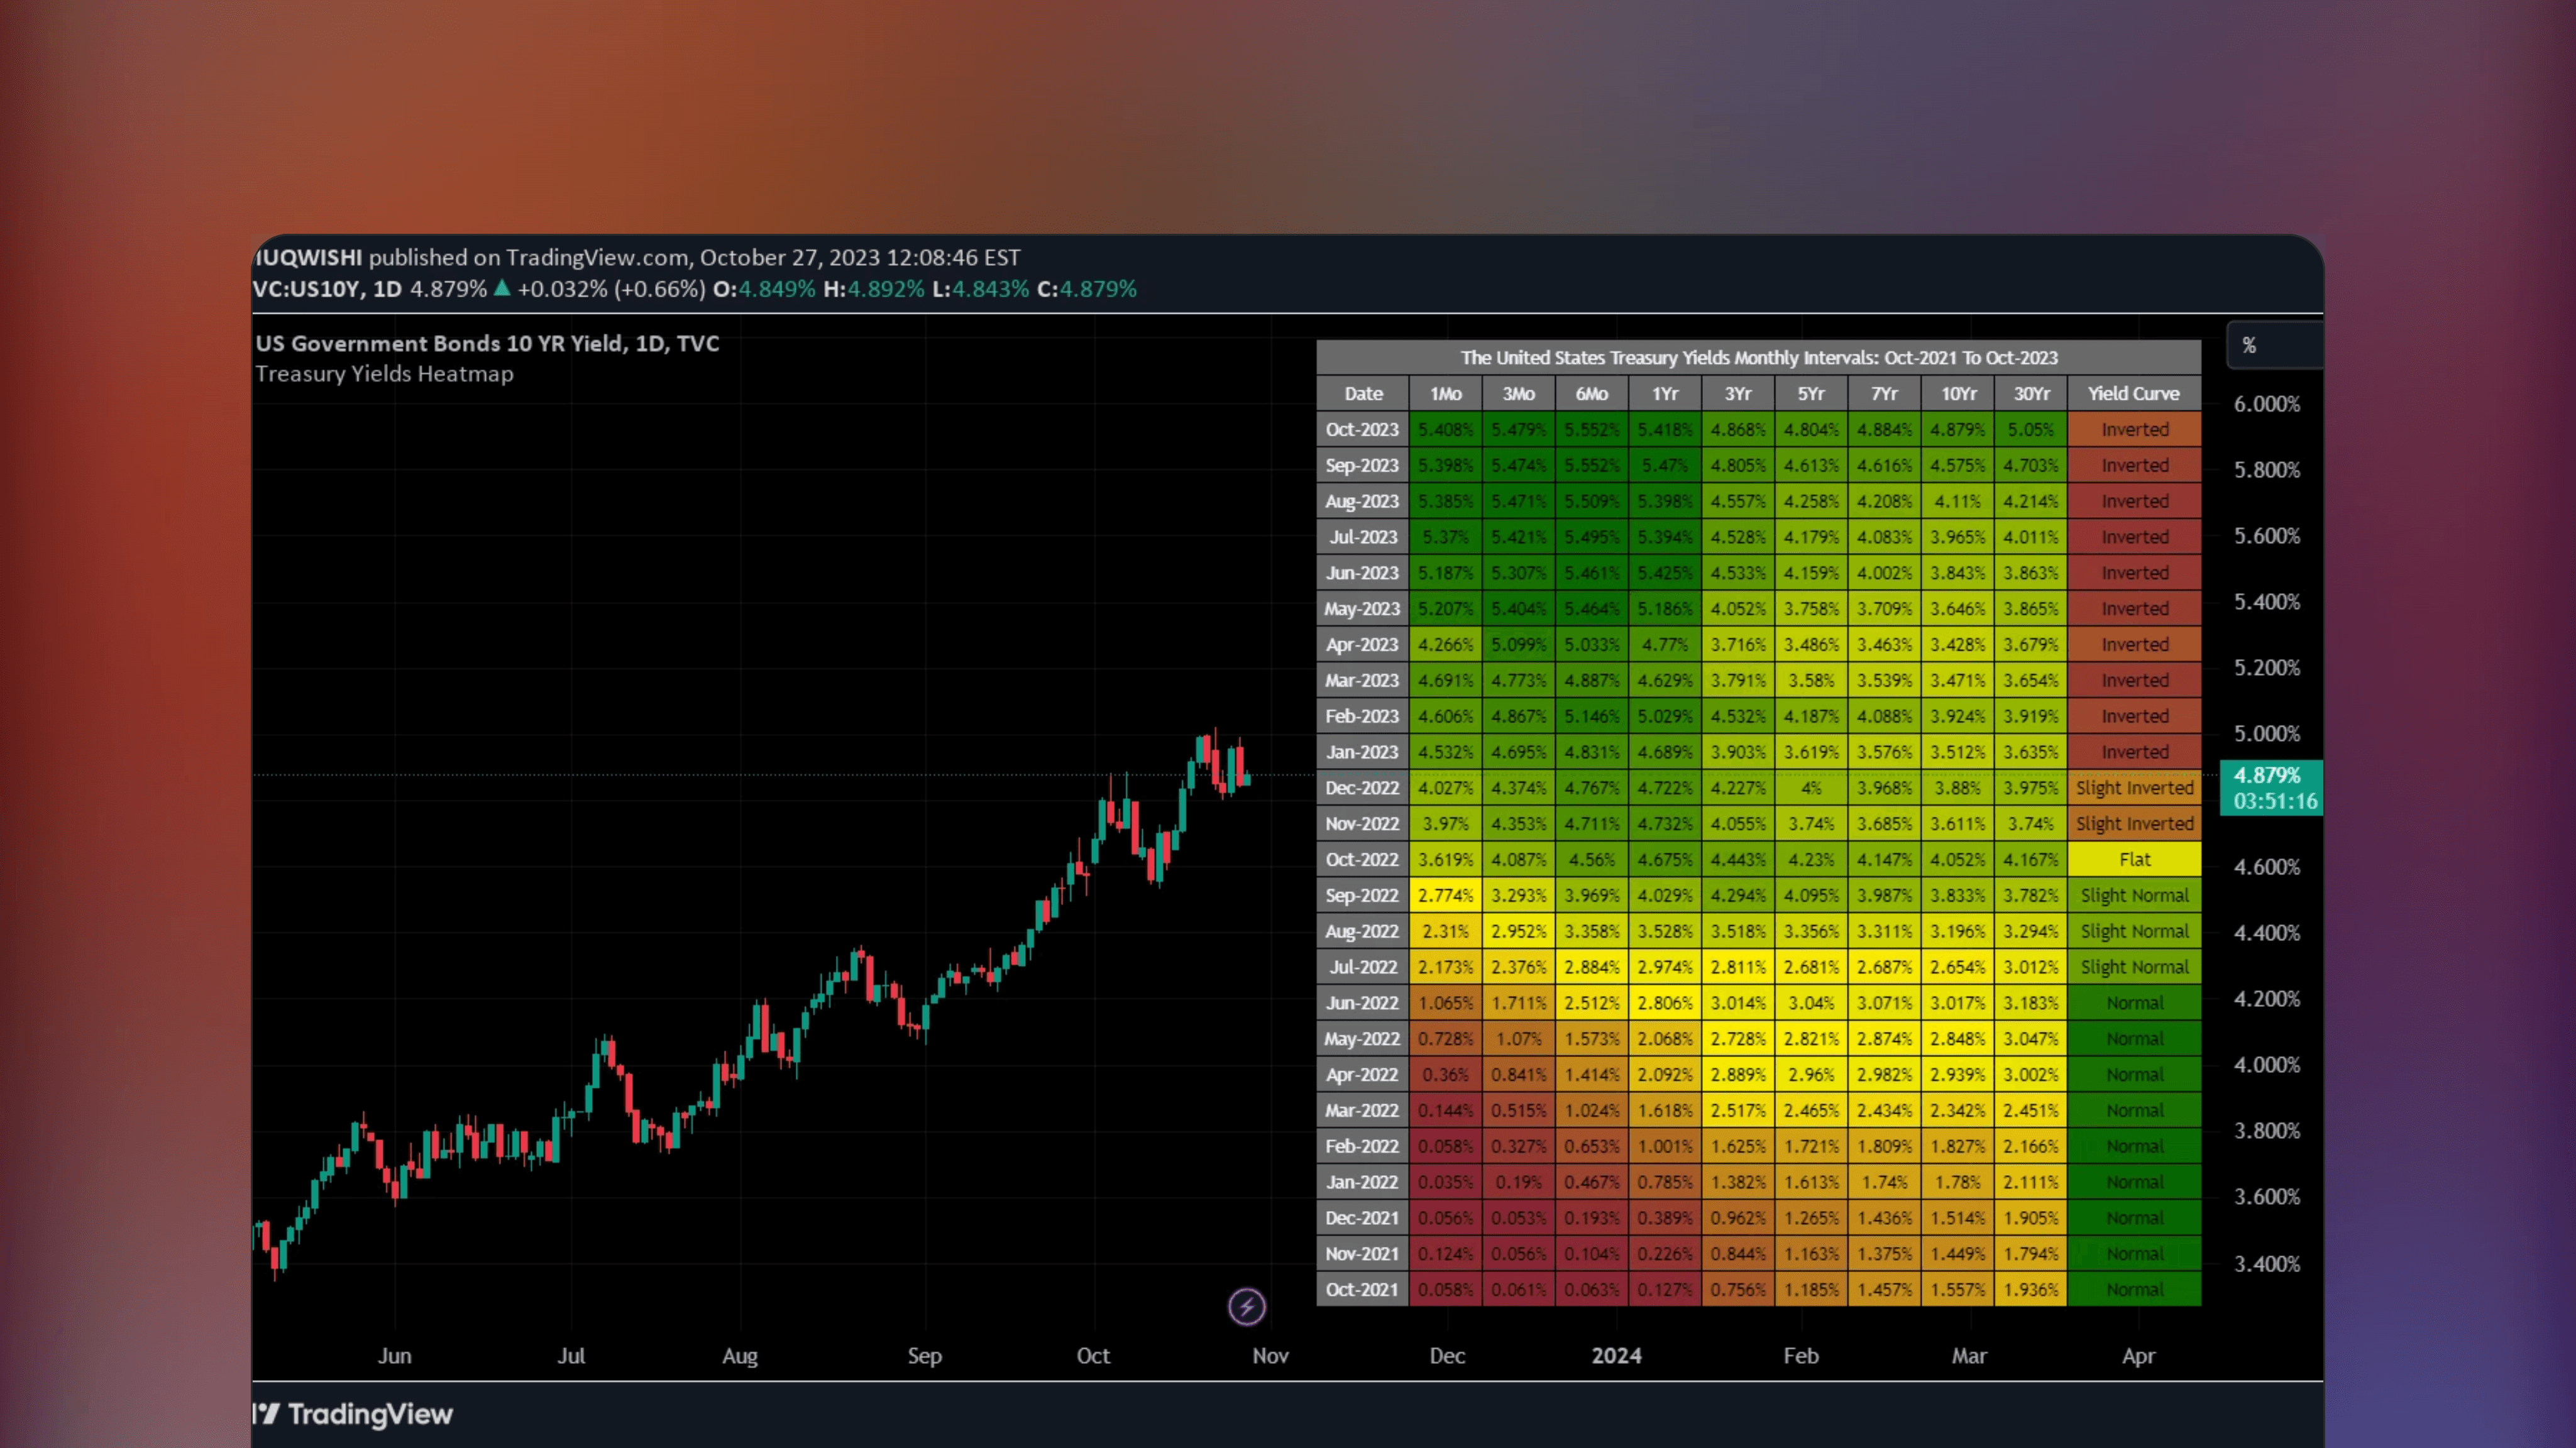Select the Yield Curve column header
2576x1448 pixels.
tap(2134, 393)
